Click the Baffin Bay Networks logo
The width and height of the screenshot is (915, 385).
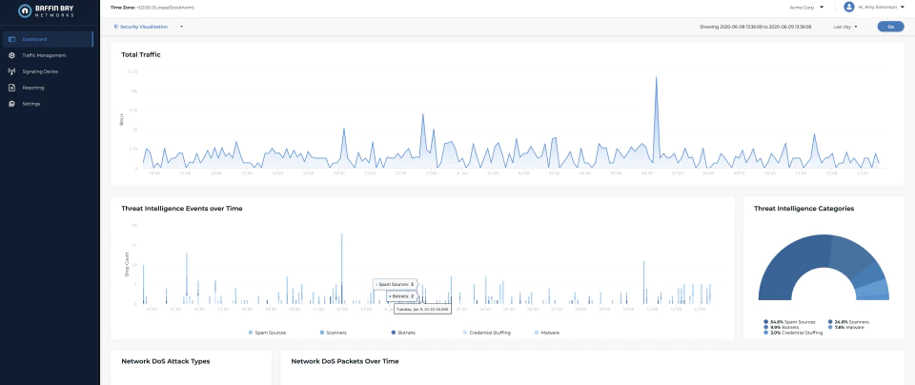[46, 10]
